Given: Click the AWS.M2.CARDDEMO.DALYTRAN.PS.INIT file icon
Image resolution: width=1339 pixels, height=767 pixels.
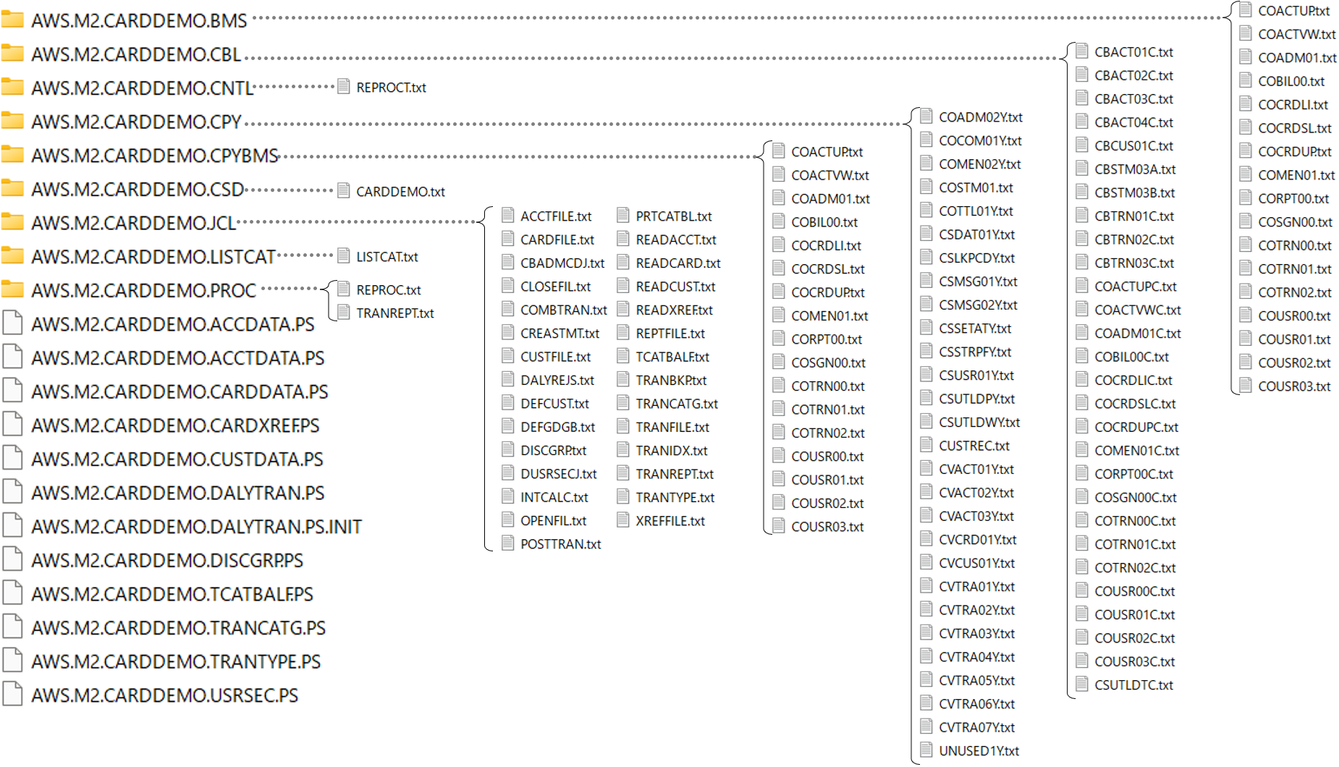Looking at the screenshot, I should [12, 525].
